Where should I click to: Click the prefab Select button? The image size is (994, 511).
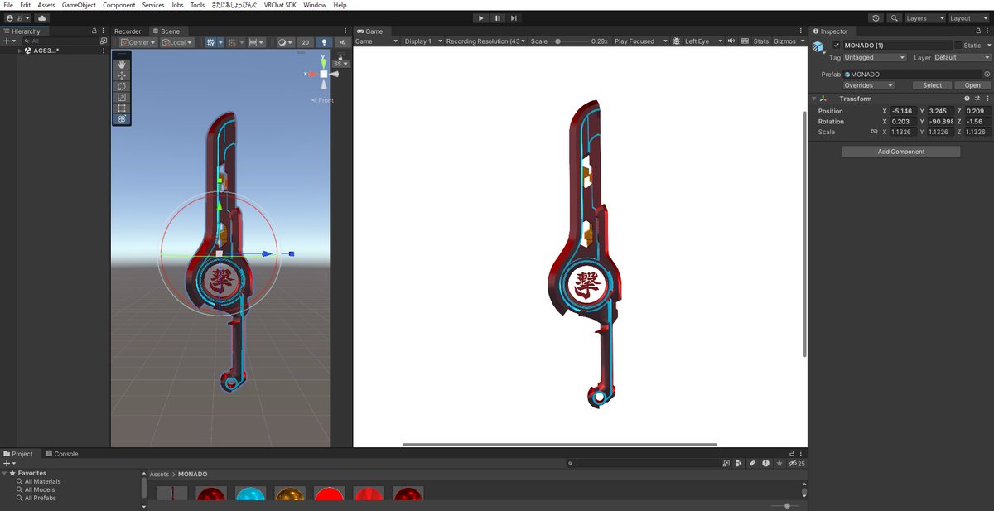932,85
